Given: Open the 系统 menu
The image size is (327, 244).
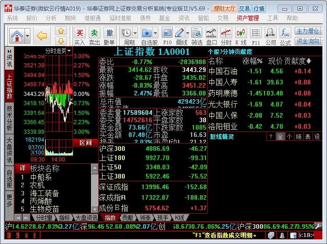Looking at the screenshot, I should click(x=12, y=18).
